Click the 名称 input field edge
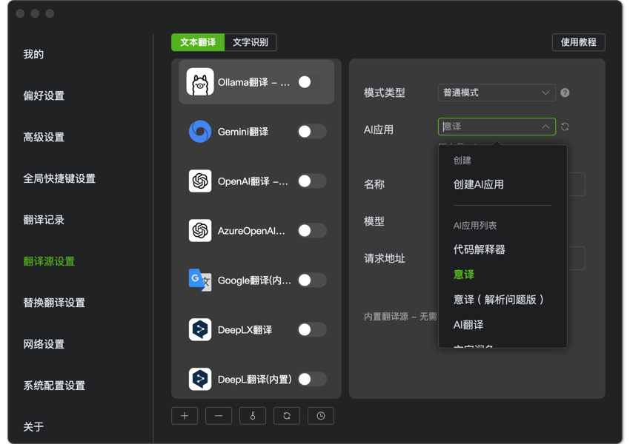 tap(576, 184)
